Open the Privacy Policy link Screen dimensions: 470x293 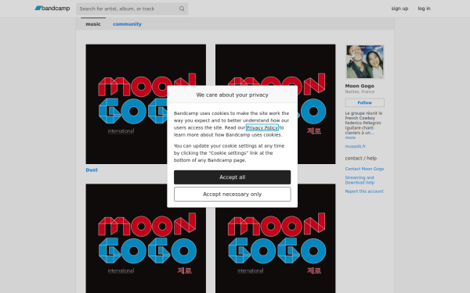coord(262,127)
